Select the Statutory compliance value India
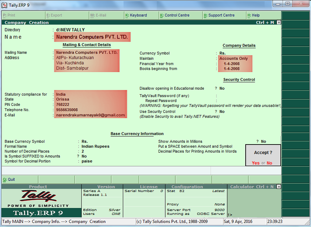This screenshot has width=311, height=227. point(61,94)
